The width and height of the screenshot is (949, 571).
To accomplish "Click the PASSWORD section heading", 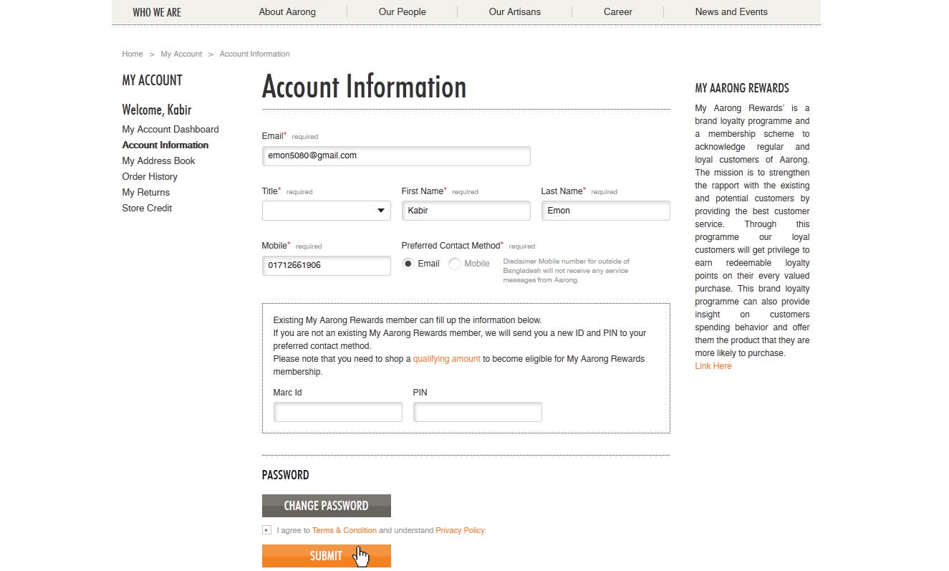I will point(286,475).
